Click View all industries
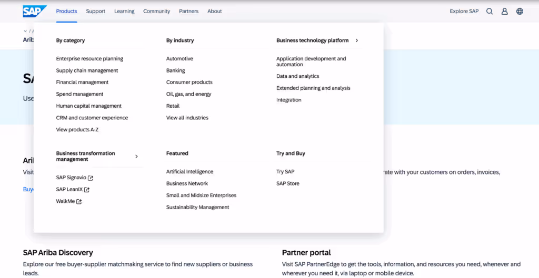This screenshot has width=539, height=278. pos(187,118)
